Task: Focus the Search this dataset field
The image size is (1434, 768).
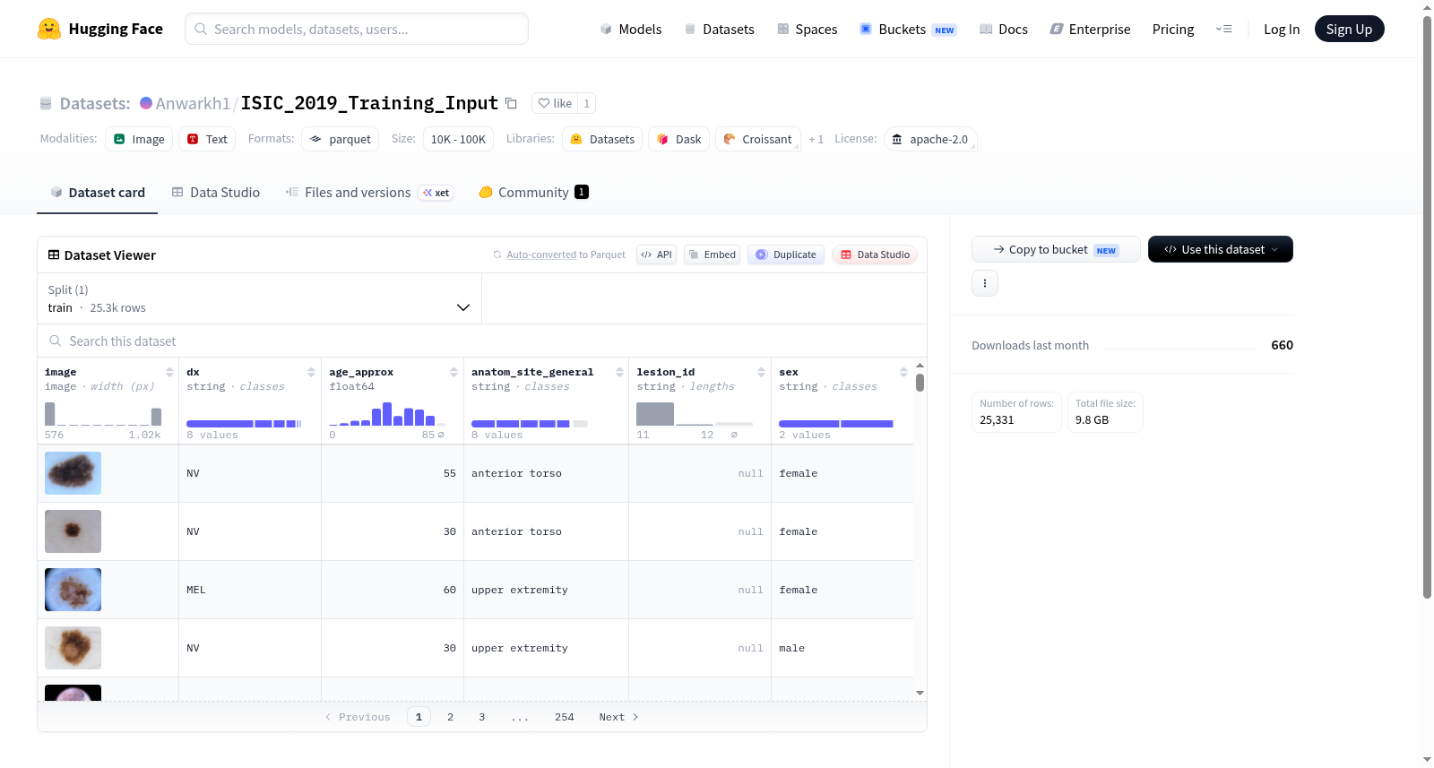Action: (x=482, y=341)
